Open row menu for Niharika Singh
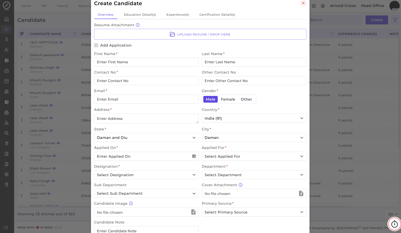This screenshot has width=401, height=233. click(22, 69)
